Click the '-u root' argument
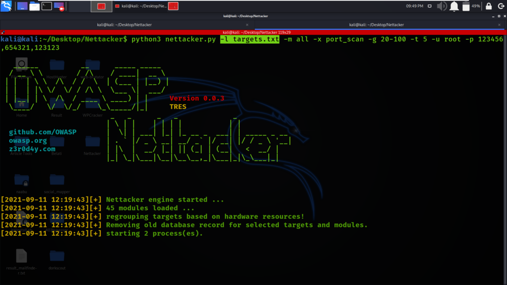Screen dimensions: 507x285 (446, 39)
